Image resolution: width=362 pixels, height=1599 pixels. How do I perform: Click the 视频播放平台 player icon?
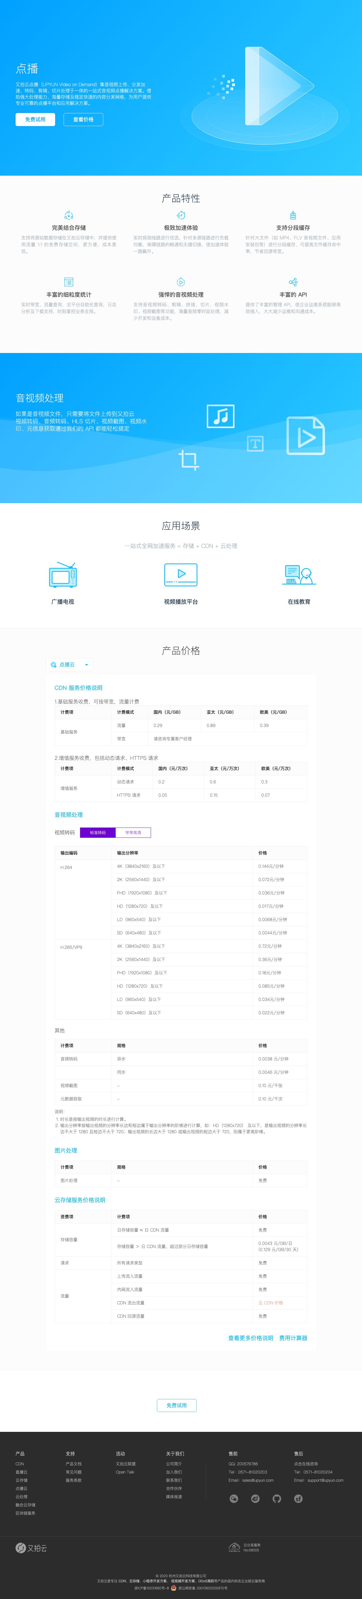[x=181, y=575]
